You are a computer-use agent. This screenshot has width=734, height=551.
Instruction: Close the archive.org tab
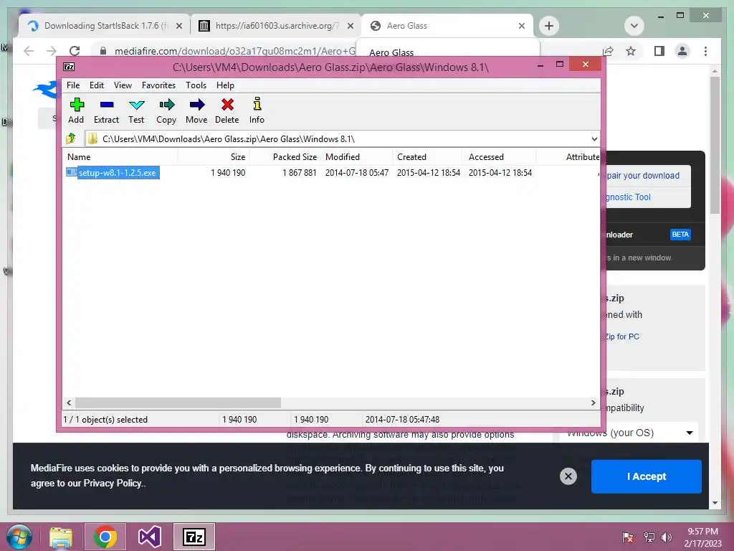coord(351,26)
